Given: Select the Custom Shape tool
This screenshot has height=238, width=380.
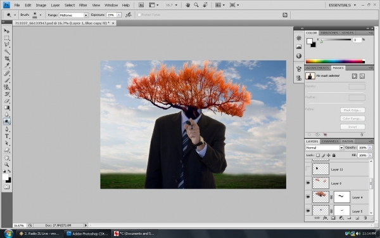Looking at the screenshot, I should click(6, 150).
